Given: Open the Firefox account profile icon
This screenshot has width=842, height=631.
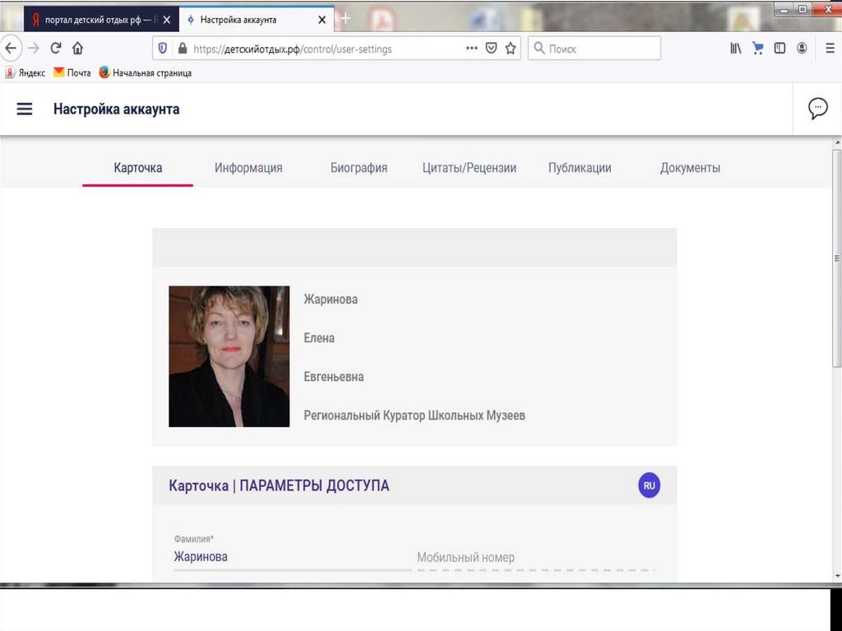Looking at the screenshot, I should (802, 49).
